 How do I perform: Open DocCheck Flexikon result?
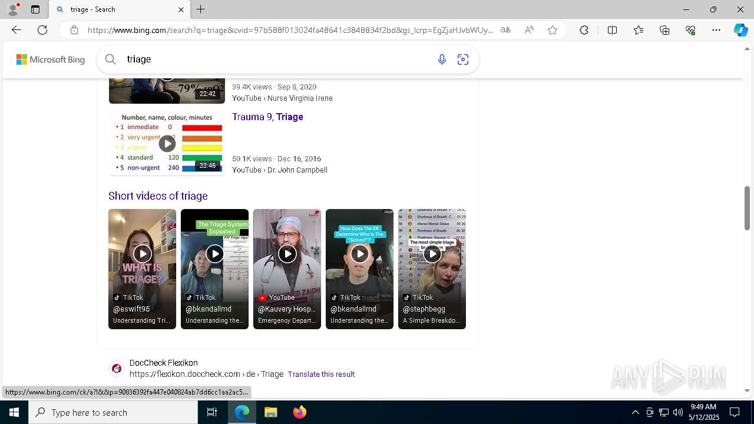coord(163,363)
